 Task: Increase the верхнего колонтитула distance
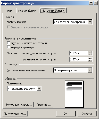(90, 52)
